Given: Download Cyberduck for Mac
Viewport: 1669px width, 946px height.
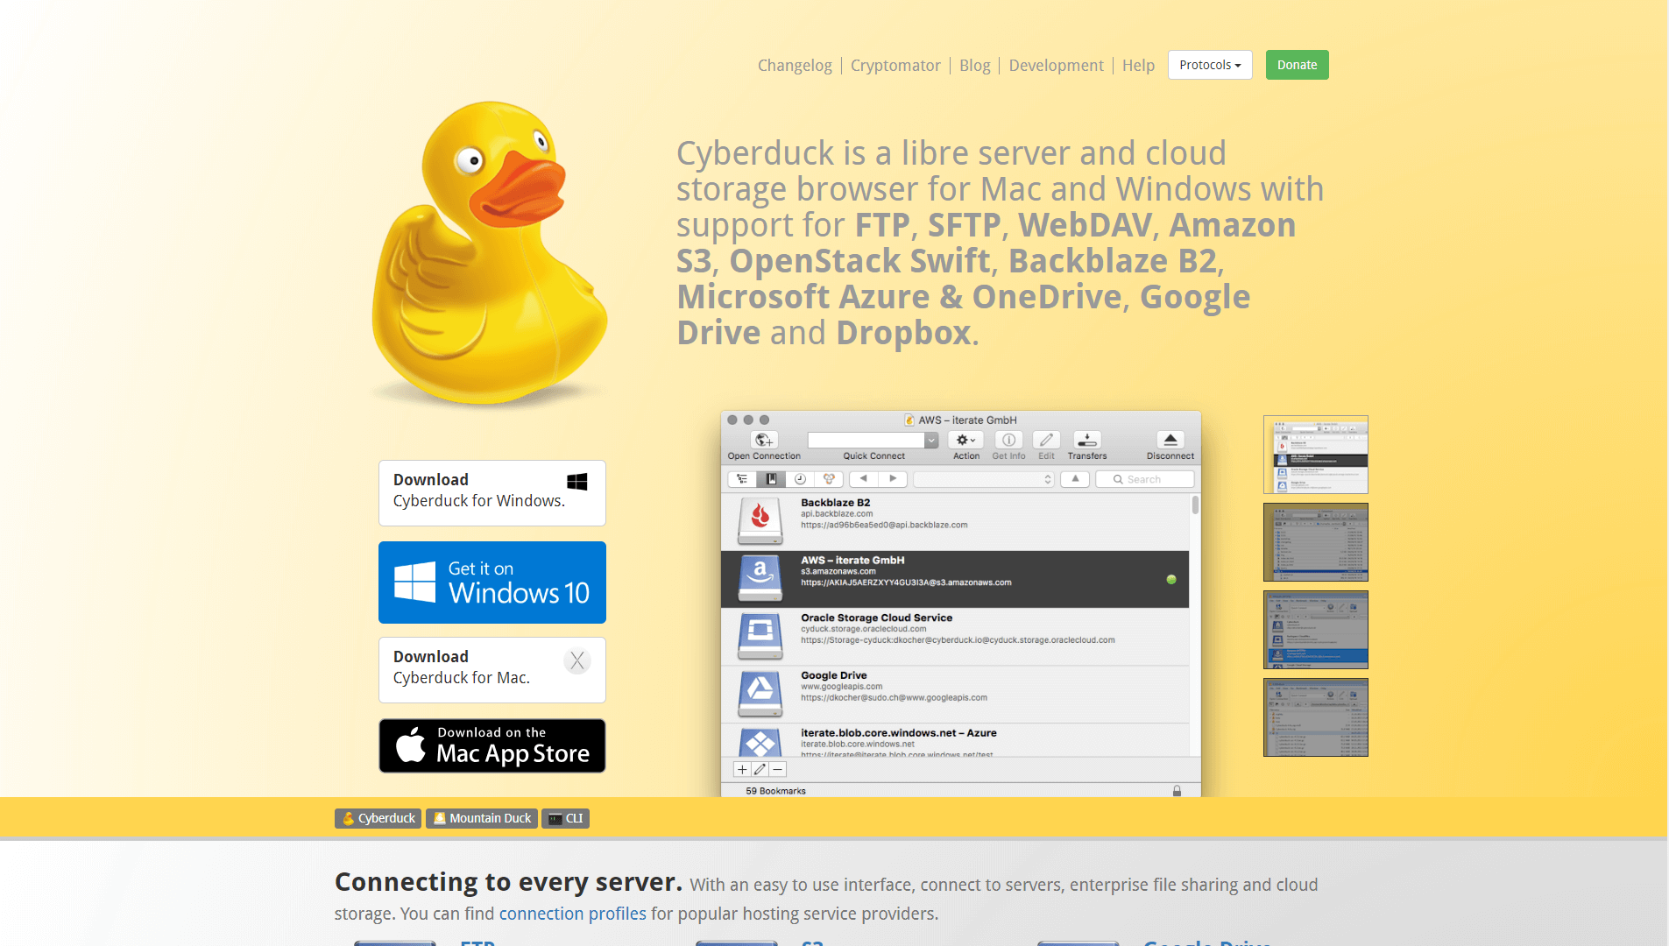Looking at the screenshot, I should 492,670.
